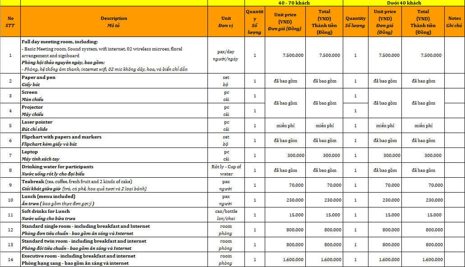Click the "pax/day người/ngày" unit cell
The height and width of the screenshot is (267, 465).
226,55
